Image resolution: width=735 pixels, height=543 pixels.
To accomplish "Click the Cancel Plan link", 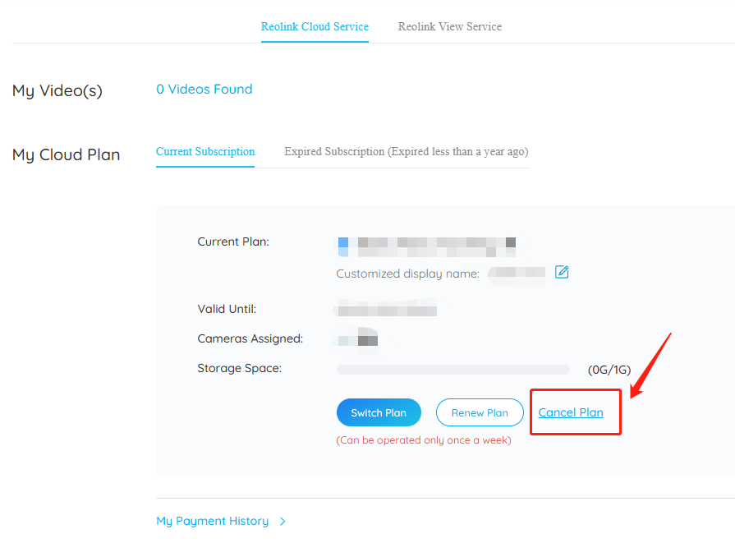I will coord(571,412).
